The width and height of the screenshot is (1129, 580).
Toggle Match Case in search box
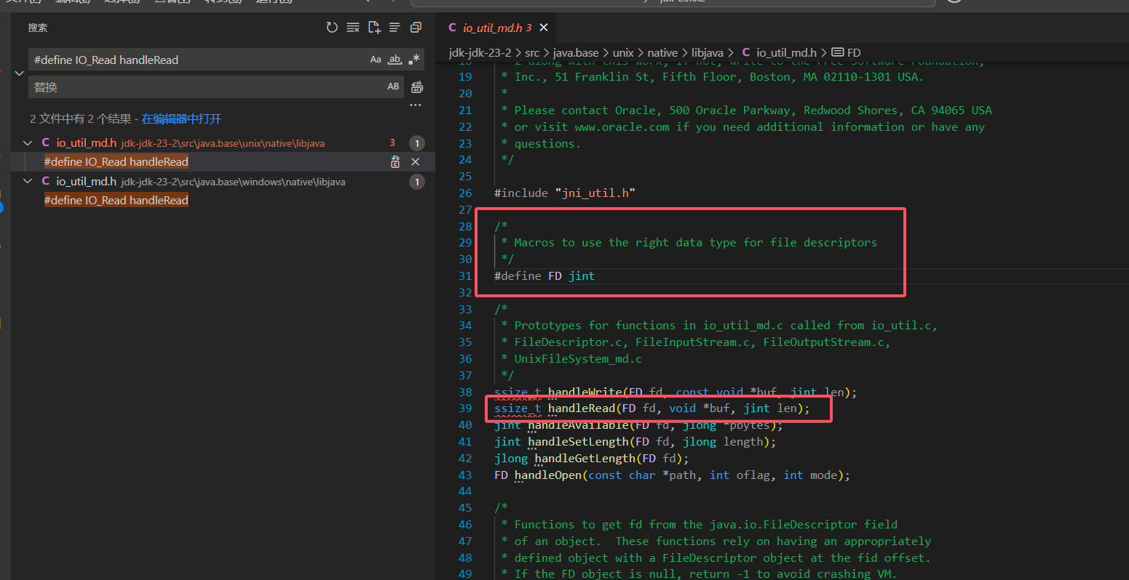coord(376,60)
